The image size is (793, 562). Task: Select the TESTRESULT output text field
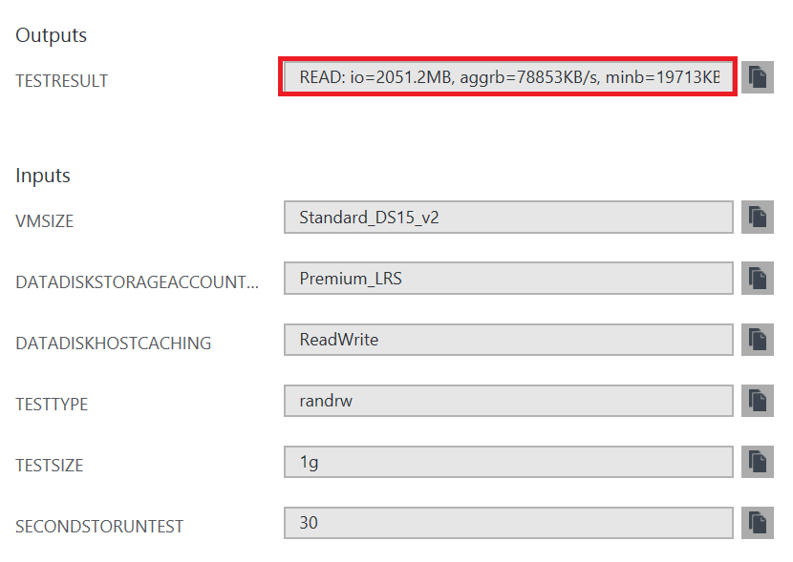click(x=508, y=76)
